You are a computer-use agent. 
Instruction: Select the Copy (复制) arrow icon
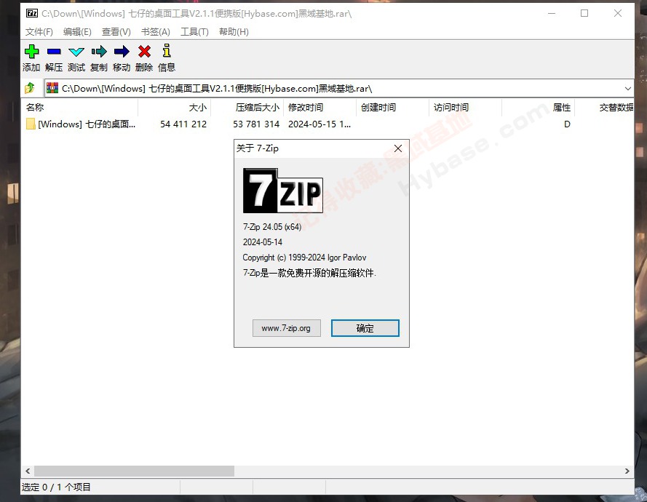(x=99, y=52)
